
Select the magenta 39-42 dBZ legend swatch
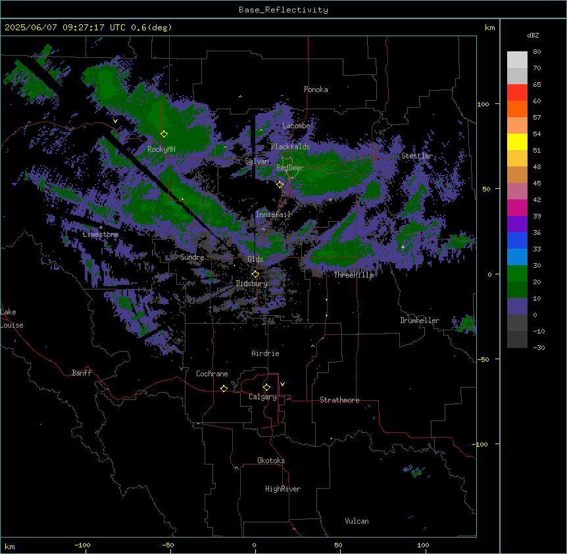517,207
